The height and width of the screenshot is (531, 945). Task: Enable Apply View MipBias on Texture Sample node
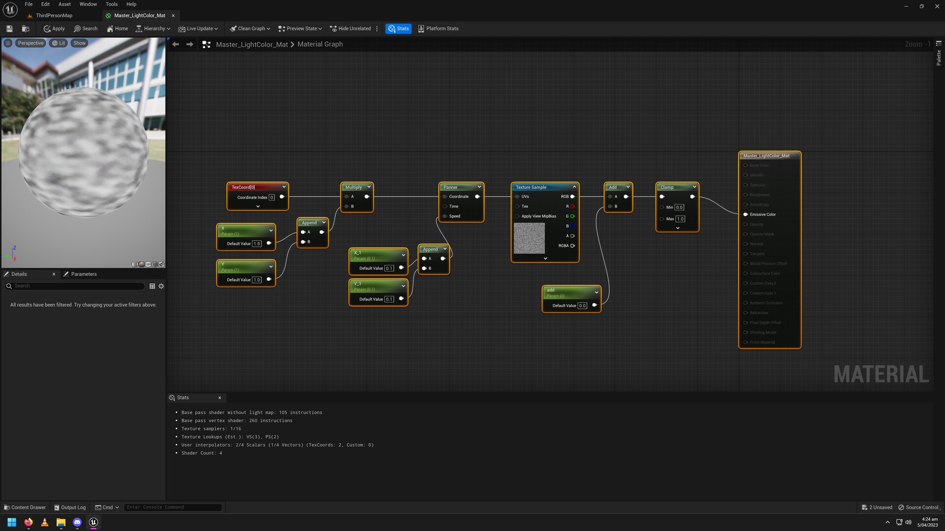(517, 216)
